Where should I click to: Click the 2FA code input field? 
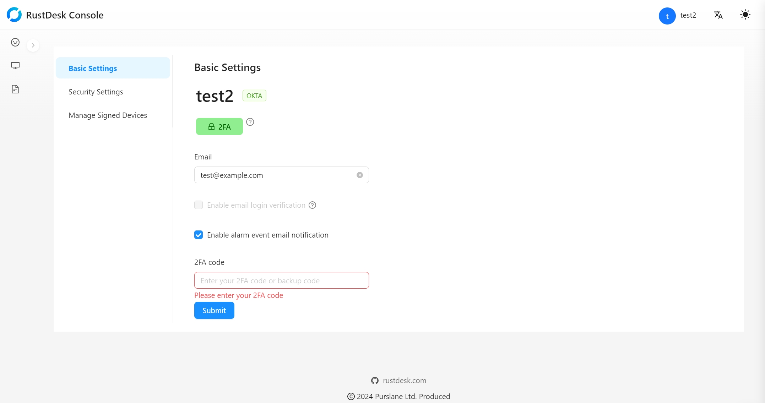pos(281,281)
